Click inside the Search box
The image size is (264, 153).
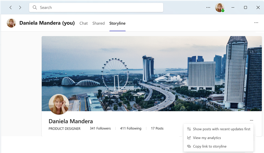[96, 8]
